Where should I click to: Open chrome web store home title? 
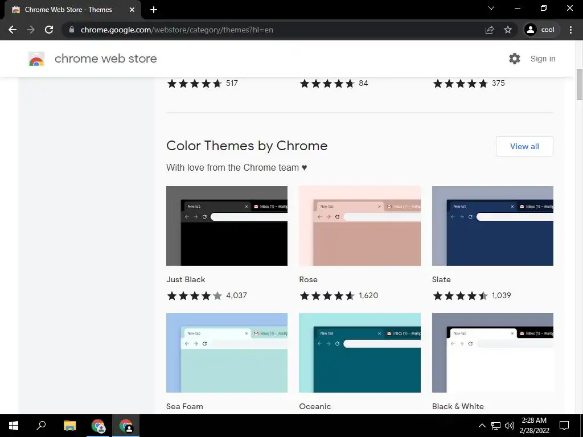click(105, 59)
